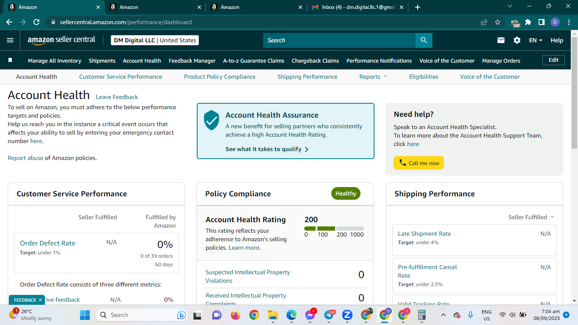Open the Help link in header
Viewport: 578px width, 325px height.
(557, 40)
